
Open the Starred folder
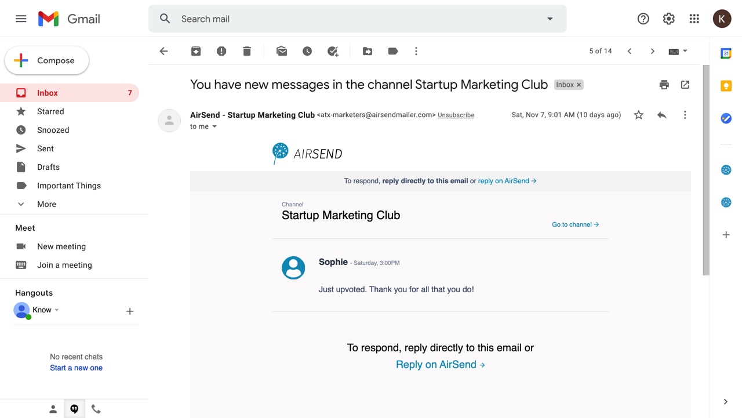pos(70,111)
